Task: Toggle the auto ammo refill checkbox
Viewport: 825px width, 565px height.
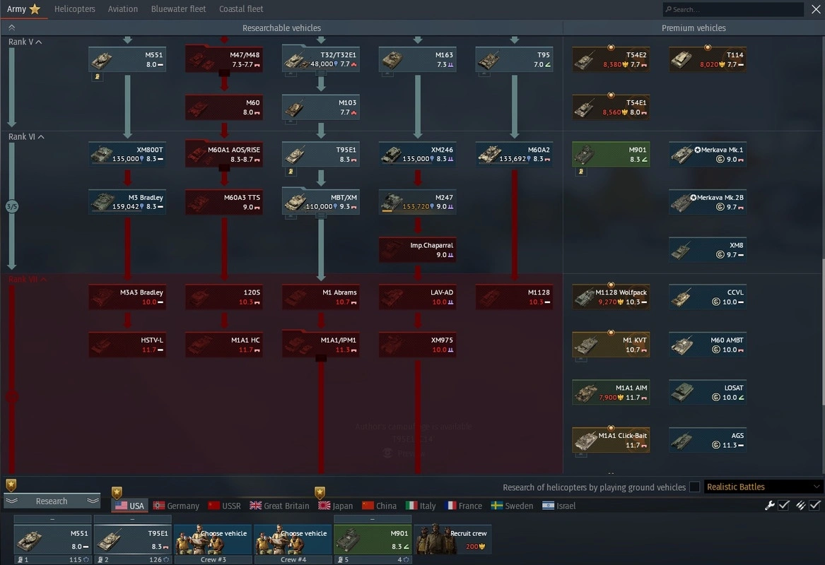Action: click(815, 505)
